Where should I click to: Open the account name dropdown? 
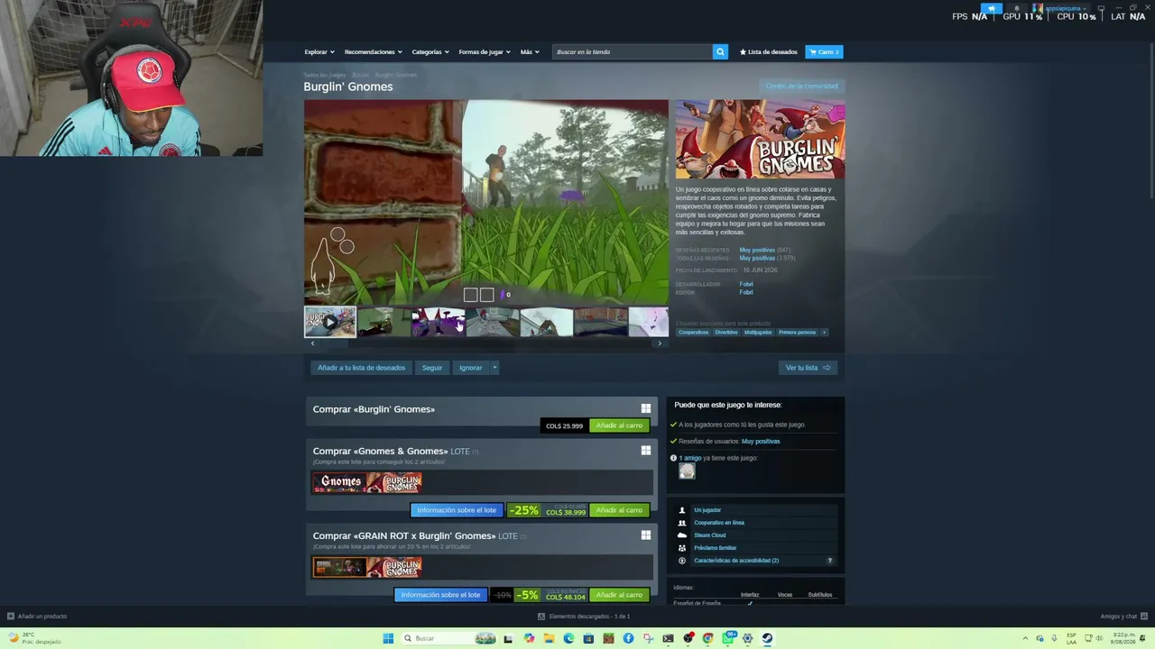[1065, 8]
